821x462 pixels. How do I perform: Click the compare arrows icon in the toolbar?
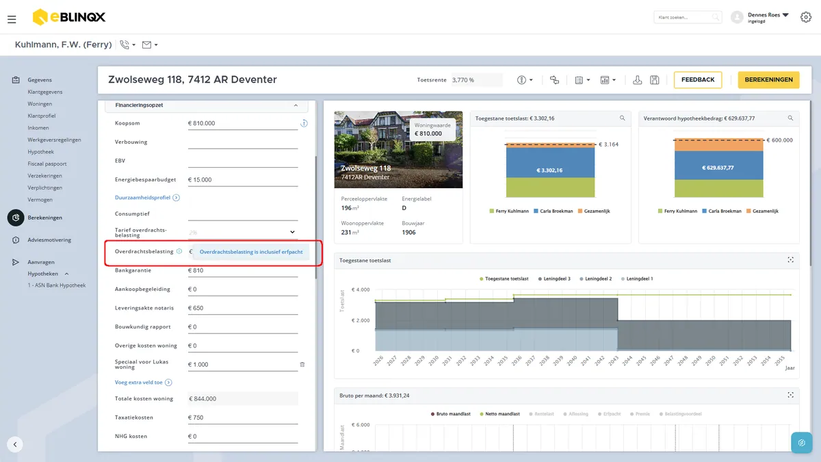point(554,80)
